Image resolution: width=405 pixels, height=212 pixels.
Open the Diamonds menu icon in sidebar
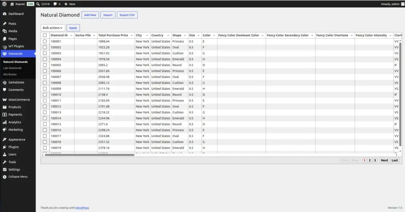pos(5,54)
